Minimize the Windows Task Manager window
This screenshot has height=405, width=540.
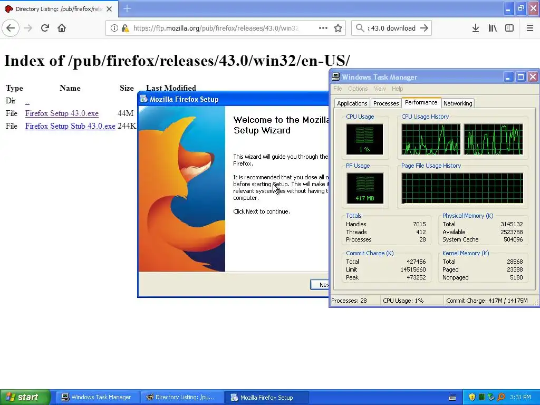coord(508,77)
